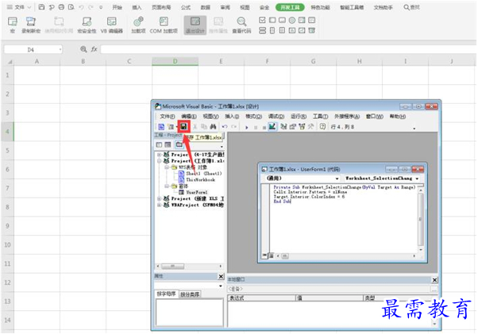Switch to the 公式 ribbon tab
The width and height of the screenshot is (478, 334).
pos(186,7)
